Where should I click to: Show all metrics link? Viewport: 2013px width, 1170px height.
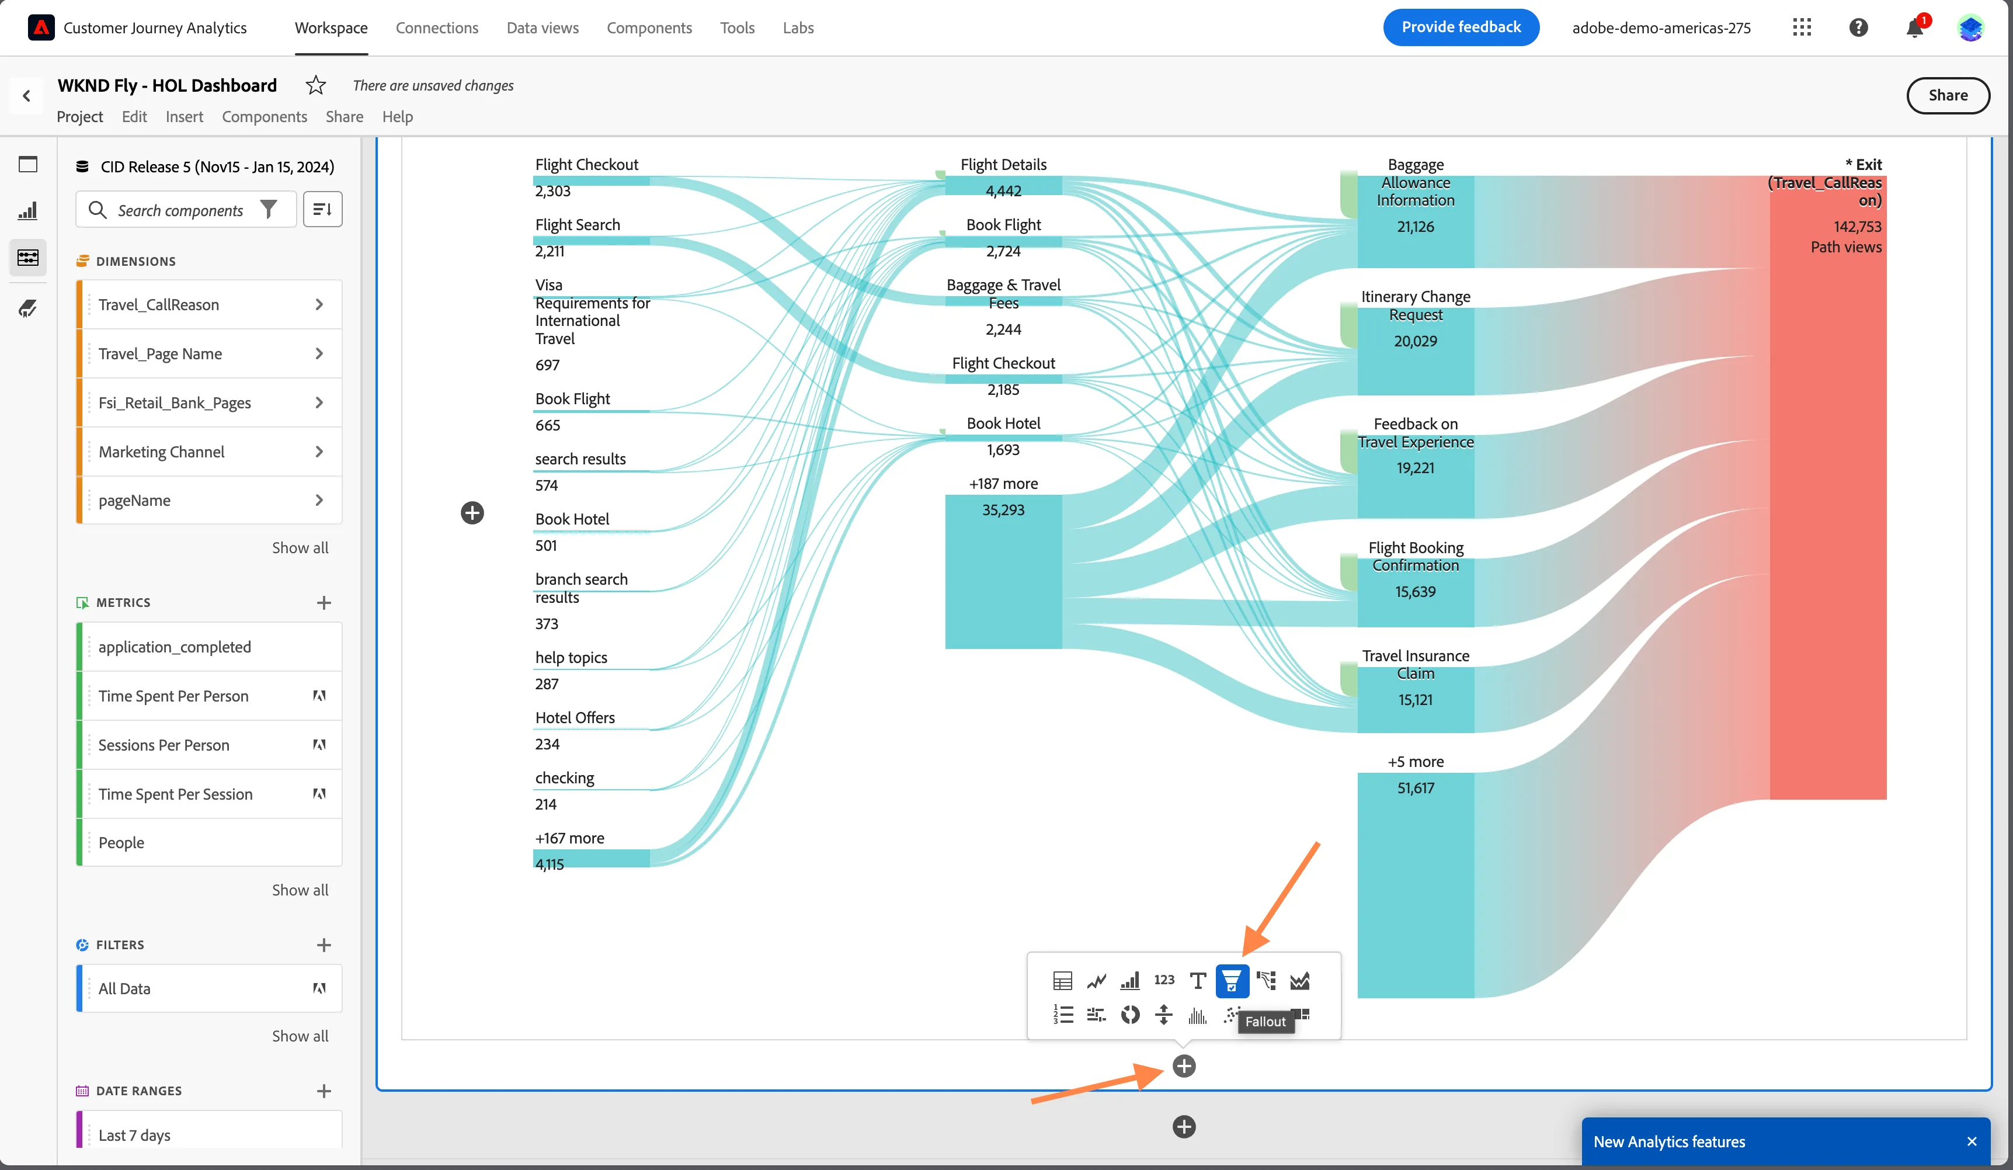click(x=300, y=890)
